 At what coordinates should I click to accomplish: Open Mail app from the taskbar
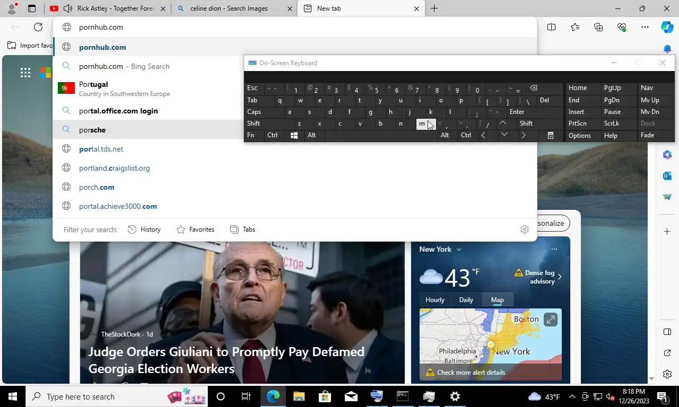tap(351, 396)
